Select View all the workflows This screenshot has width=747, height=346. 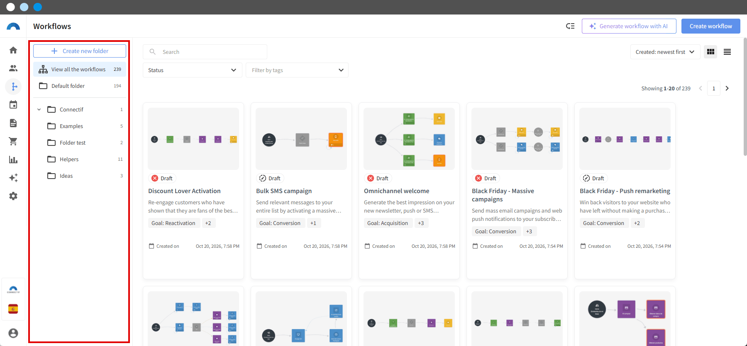[80, 69]
